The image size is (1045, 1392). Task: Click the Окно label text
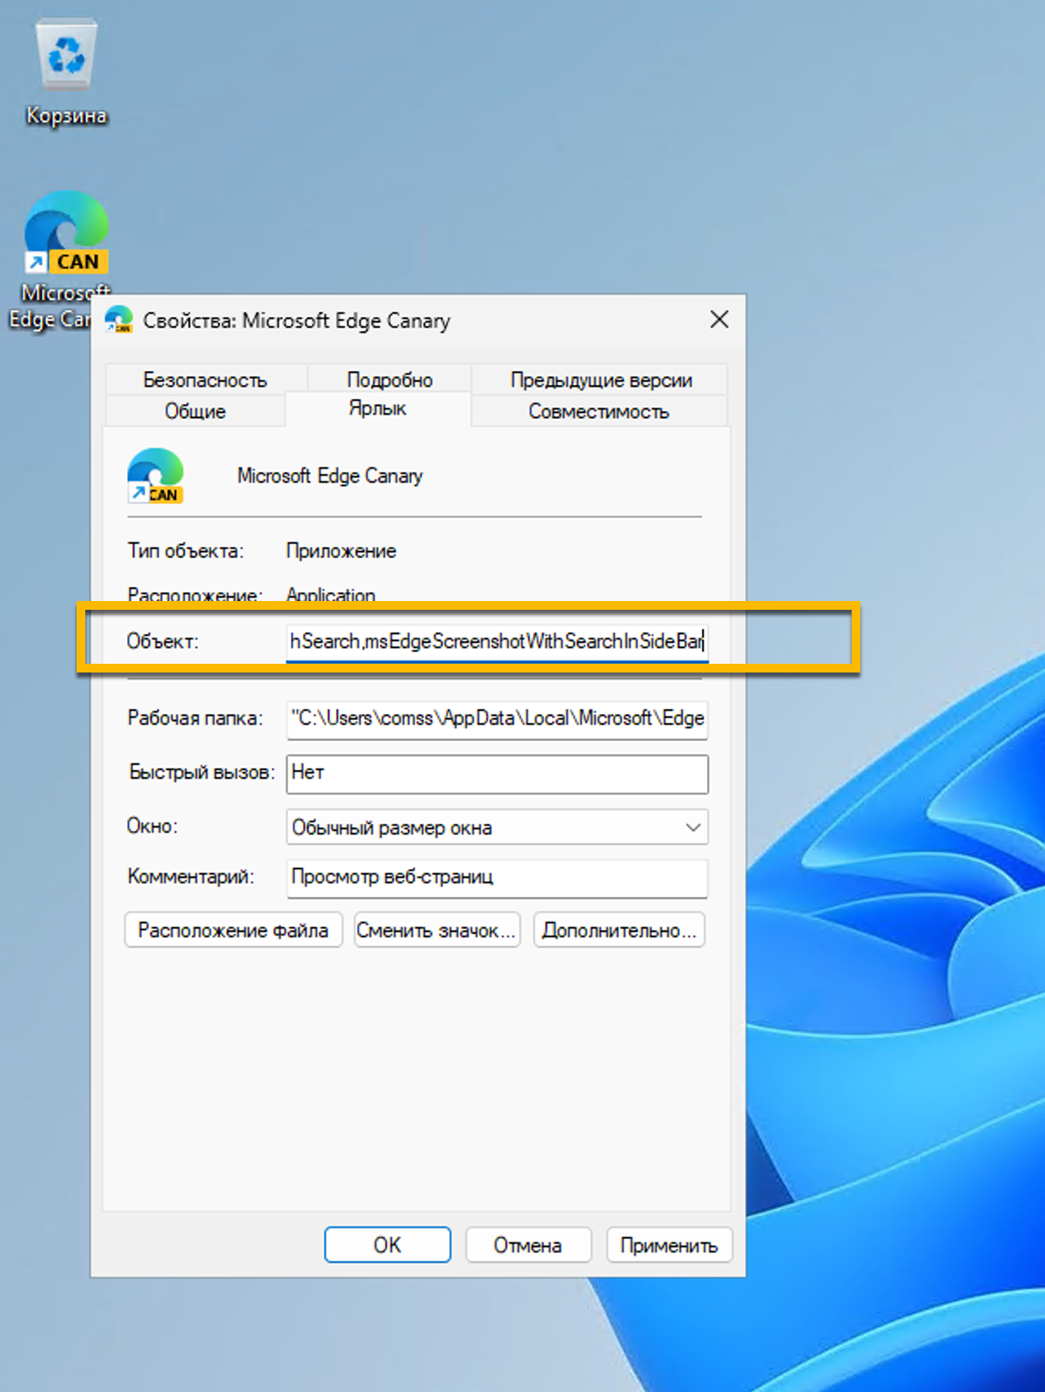[152, 826]
